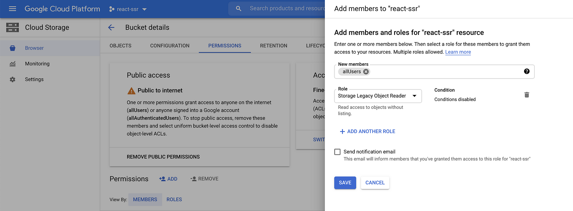Click the REMOVE member button
The image size is (573, 211).
(x=204, y=179)
